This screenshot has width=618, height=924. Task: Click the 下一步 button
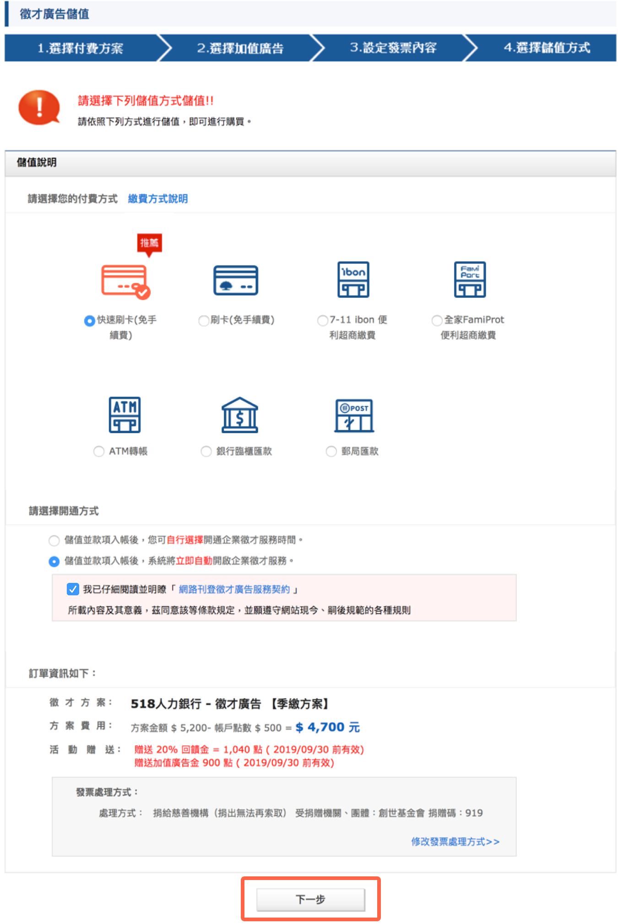tap(310, 899)
